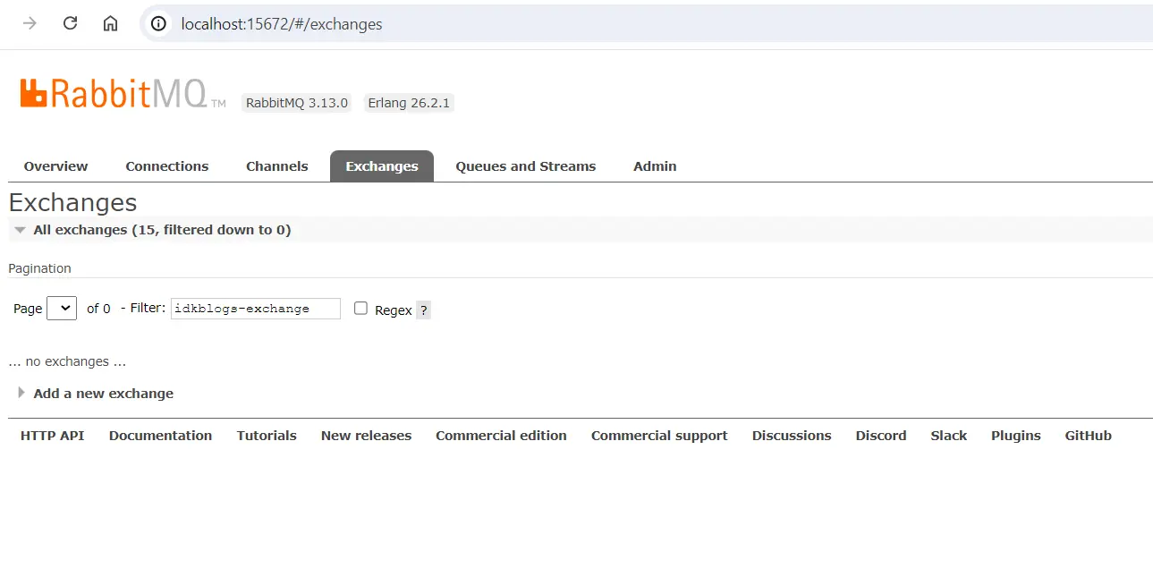
Task: Switch to the Admin tab
Action: click(x=655, y=166)
